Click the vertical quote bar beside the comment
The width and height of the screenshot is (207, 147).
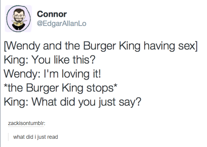click(9, 137)
